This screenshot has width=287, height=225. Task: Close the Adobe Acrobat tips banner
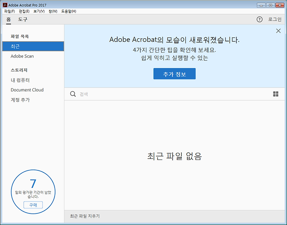click(x=278, y=31)
